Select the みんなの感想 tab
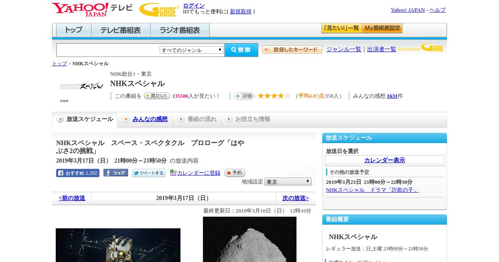Image resolution: width=499 pixels, height=262 pixels. tap(145, 119)
